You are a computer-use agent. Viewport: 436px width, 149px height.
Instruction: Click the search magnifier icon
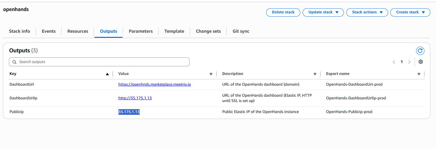tap(15, 62)
